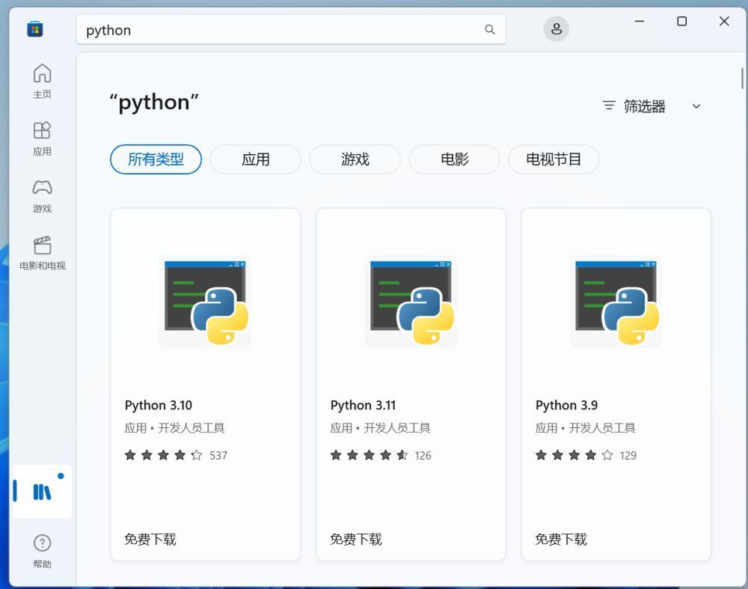Open 电影和电视 in the sidebar
This screenshot has height=589, width=748.
[x=42, y=253]
